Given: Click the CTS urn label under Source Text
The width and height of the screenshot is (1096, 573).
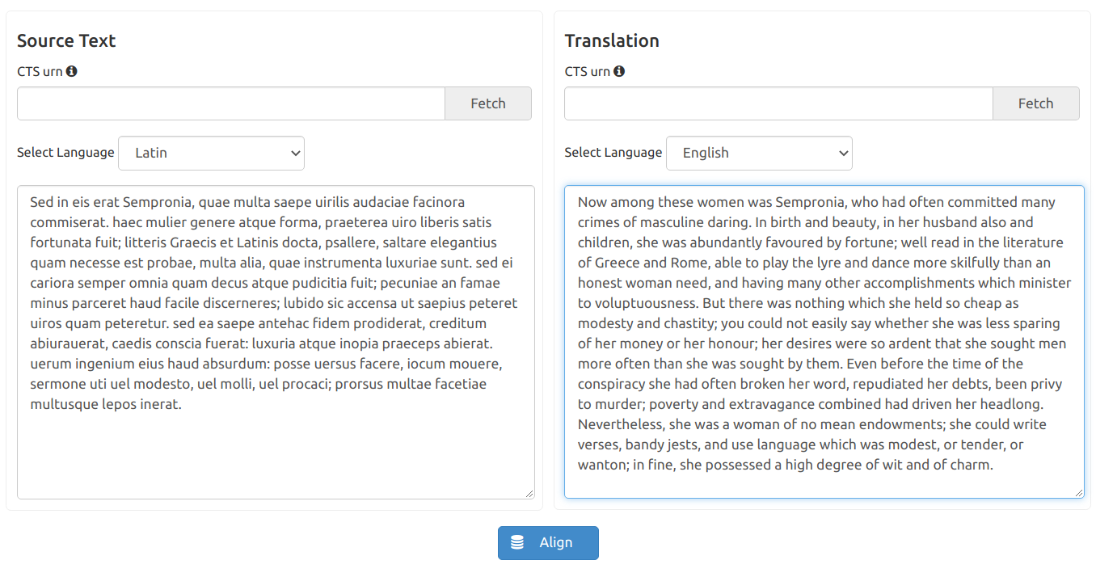Looking at the screenshot, I should [x=40, y=71].
